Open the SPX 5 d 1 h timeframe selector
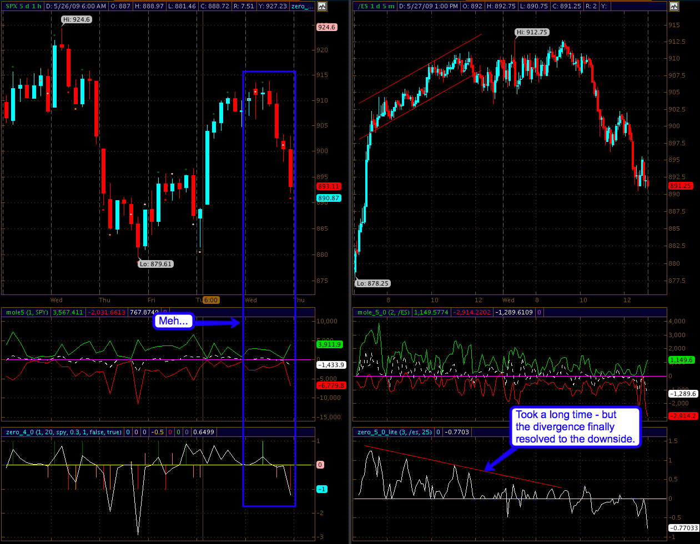The height and width of the screenshot is (544, 700). click(x=23, y=7)
